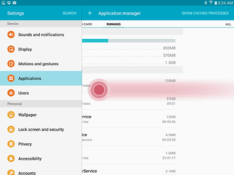Image resolution: width=234 pixels, height=175 pixels.
Task: Check the Wi-Fi status bar icon
Action: [211, 3]
